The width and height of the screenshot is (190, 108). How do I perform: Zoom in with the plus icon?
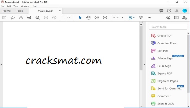pos(105,18)
